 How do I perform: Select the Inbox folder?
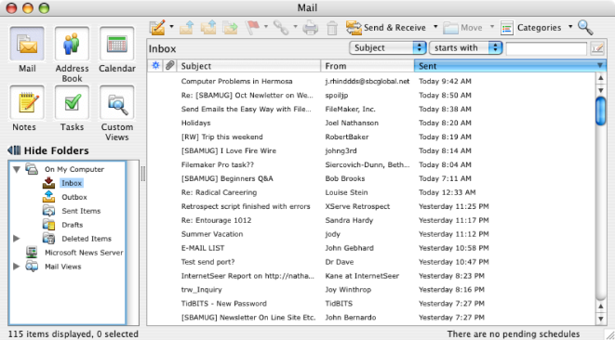(x=72, y=183)
